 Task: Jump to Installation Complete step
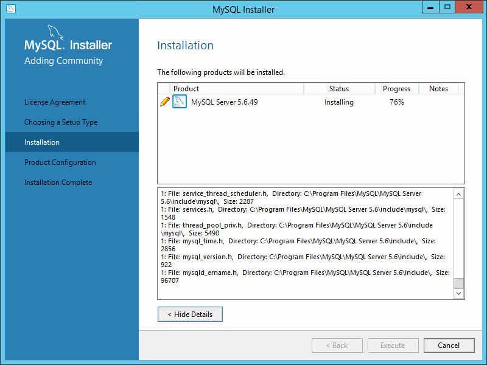click(x=58, y=182)
